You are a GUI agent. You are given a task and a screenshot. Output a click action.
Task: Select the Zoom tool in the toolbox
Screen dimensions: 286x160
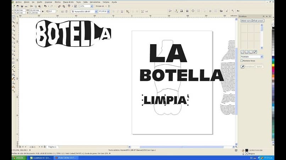(13, 30)
